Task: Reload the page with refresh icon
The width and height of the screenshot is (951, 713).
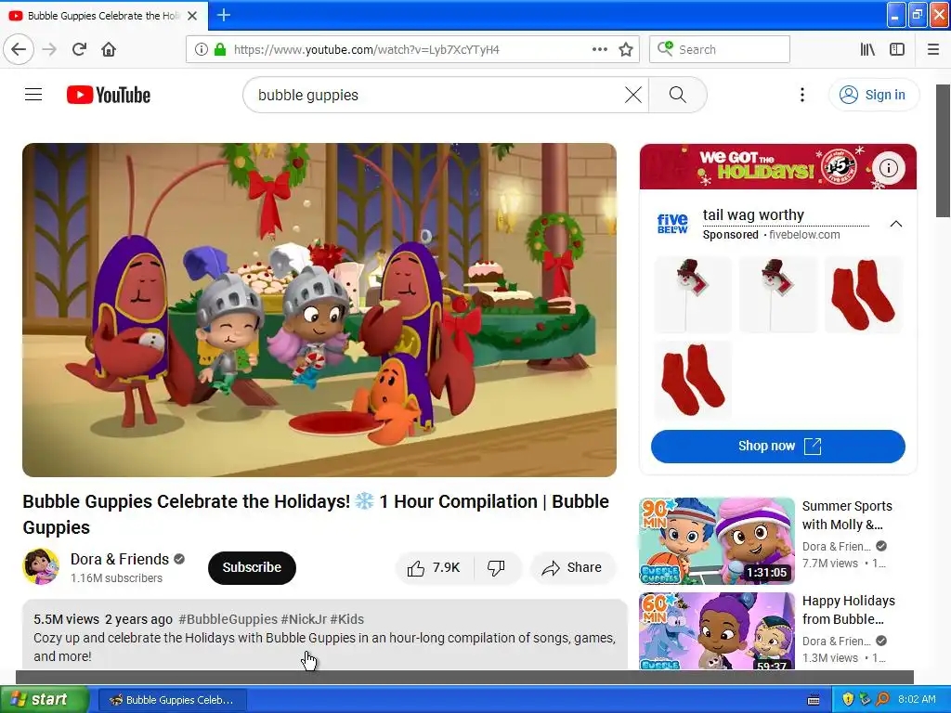Action: (79, 49)
